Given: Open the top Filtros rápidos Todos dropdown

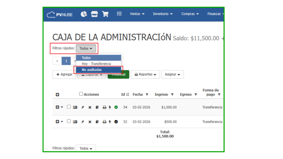Looking at the screenshot, I should (x=86, y=49).
